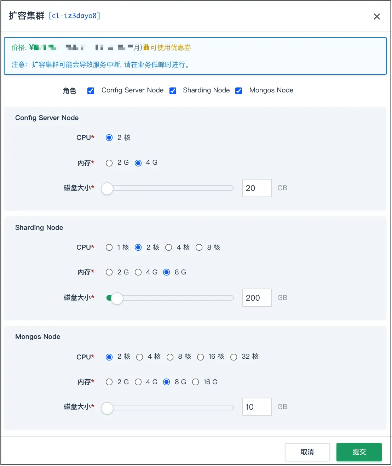Focus the Config Server disk size field showing 20
Viewport: 392px width, 466px height.
pos(257,188)
